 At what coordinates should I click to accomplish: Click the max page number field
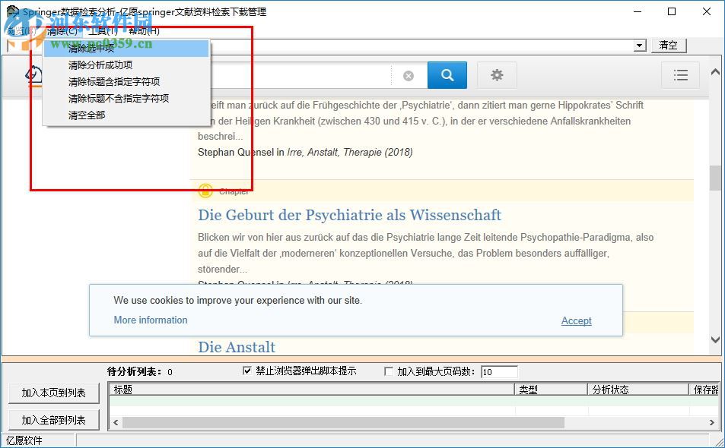point(499,372)
